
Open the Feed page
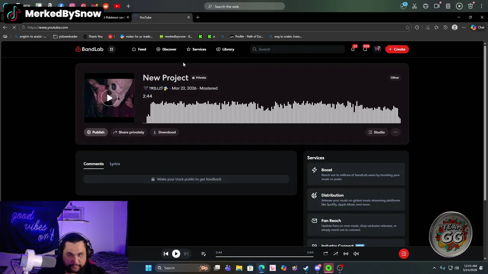(x=139, y=49)
